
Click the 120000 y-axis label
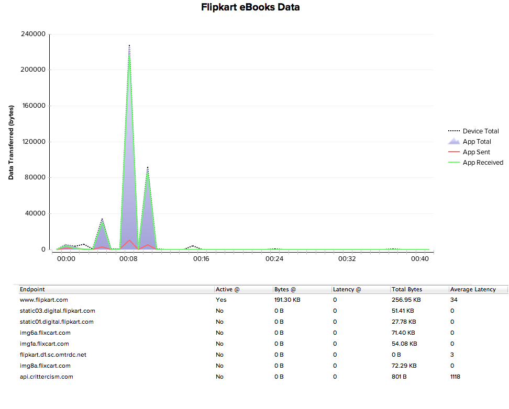[x=33, y=142]
